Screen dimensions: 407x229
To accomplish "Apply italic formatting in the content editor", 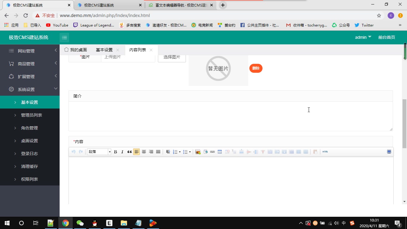I will point(122,151).
